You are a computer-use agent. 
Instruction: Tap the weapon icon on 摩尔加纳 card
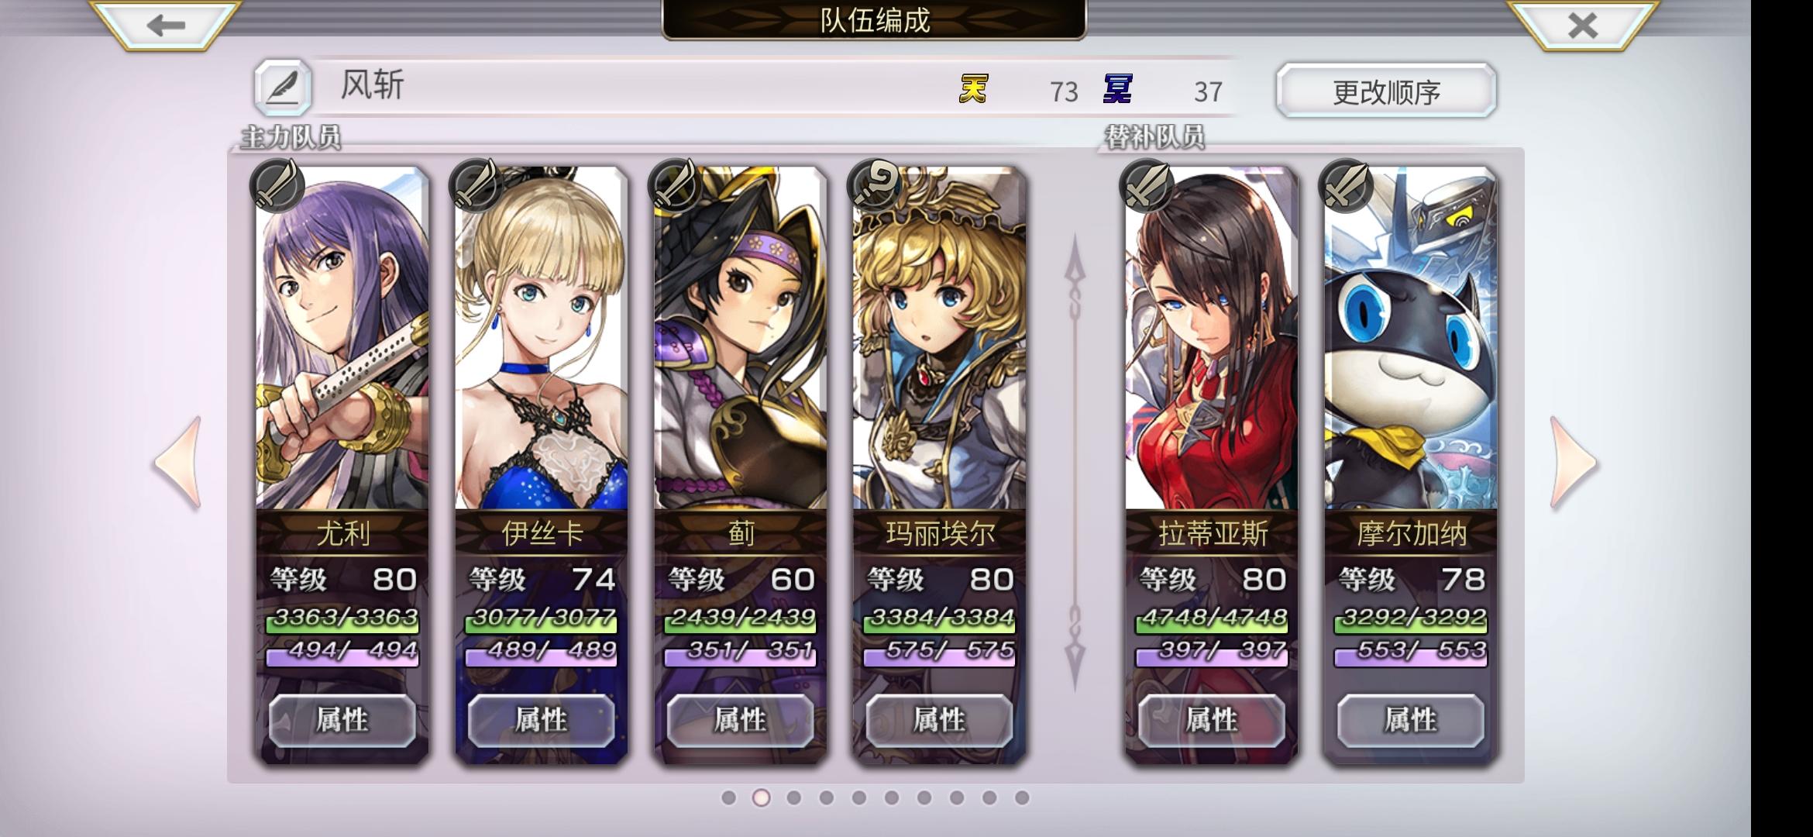point(1346,186)
